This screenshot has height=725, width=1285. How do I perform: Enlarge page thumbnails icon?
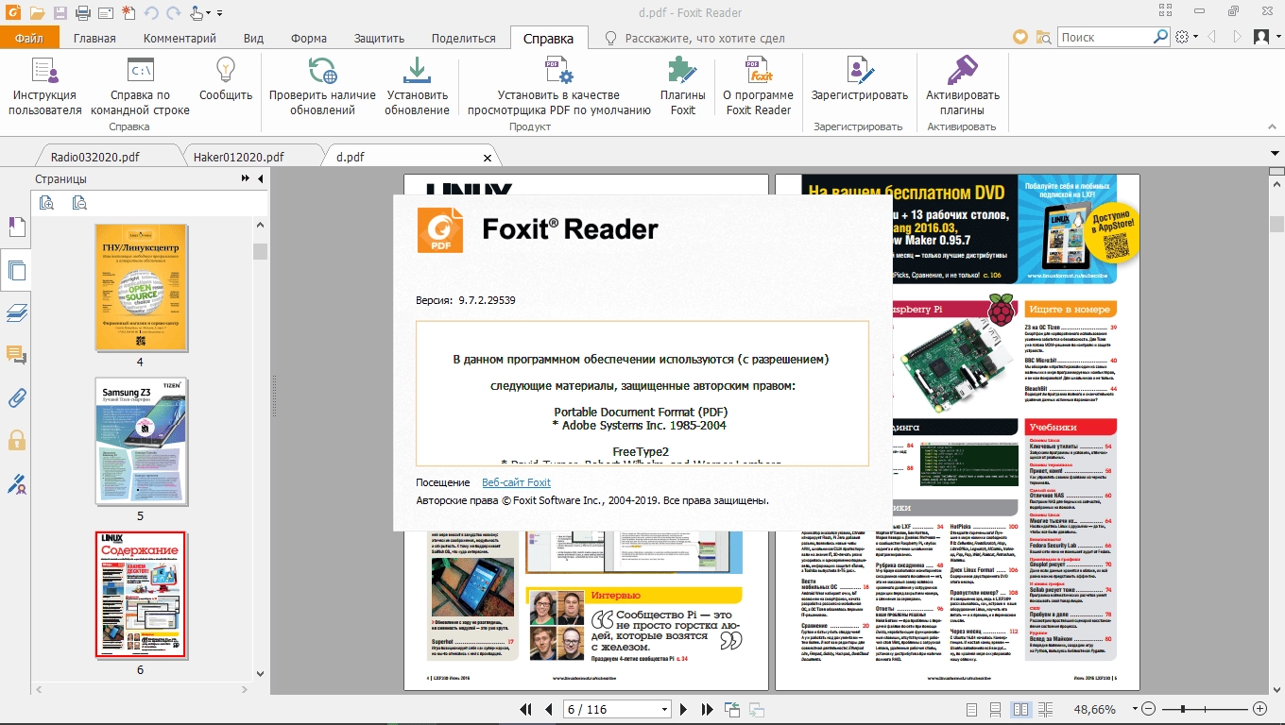(47, 202)
